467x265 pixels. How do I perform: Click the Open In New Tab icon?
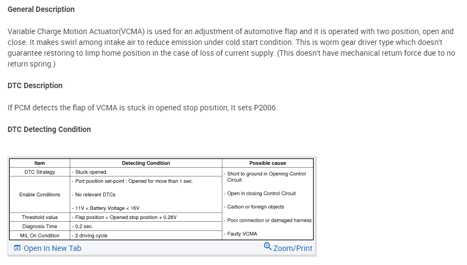click(x=17, y=248)
